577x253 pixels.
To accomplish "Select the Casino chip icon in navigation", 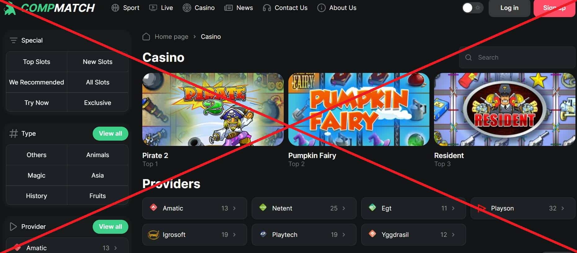I will coord(187,8).
